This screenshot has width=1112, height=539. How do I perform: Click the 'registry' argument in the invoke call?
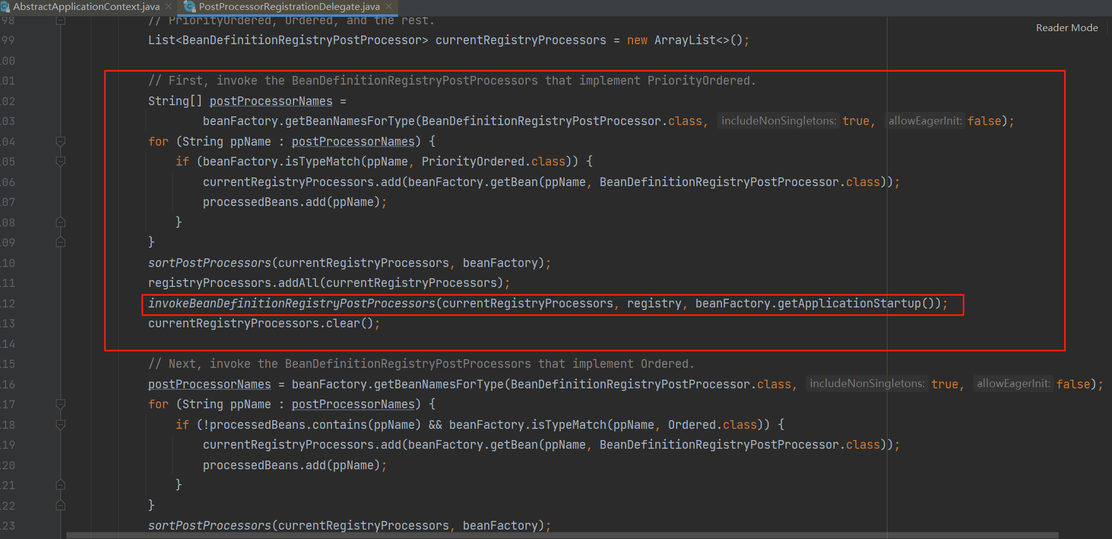coord(654,304)
